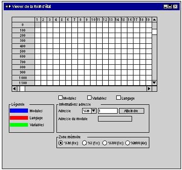This screenshot has height=170, width=182.
Task: Select the %I (1x) memory zone
Action: click(x=84, y=143)
